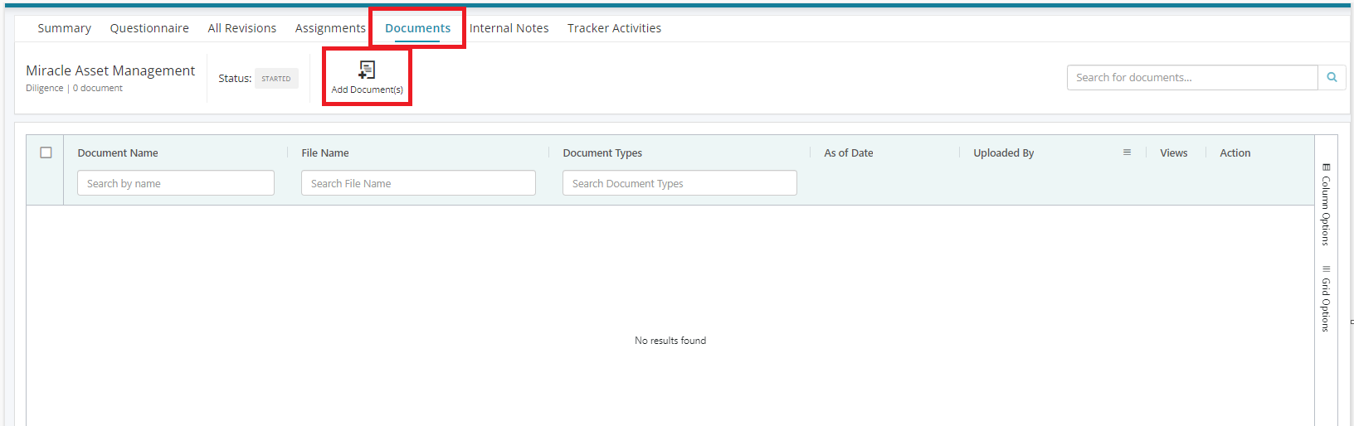Screen dimensions: 1354x426
Task: Click the '0 document' count text
Action: 98,88
